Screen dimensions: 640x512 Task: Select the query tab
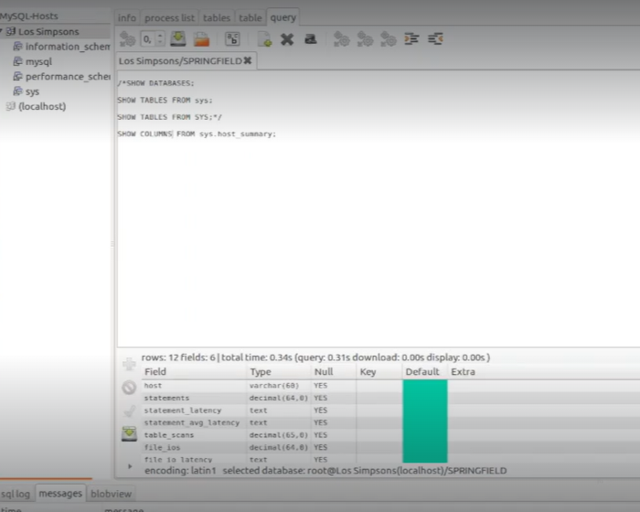pos(283,17)
